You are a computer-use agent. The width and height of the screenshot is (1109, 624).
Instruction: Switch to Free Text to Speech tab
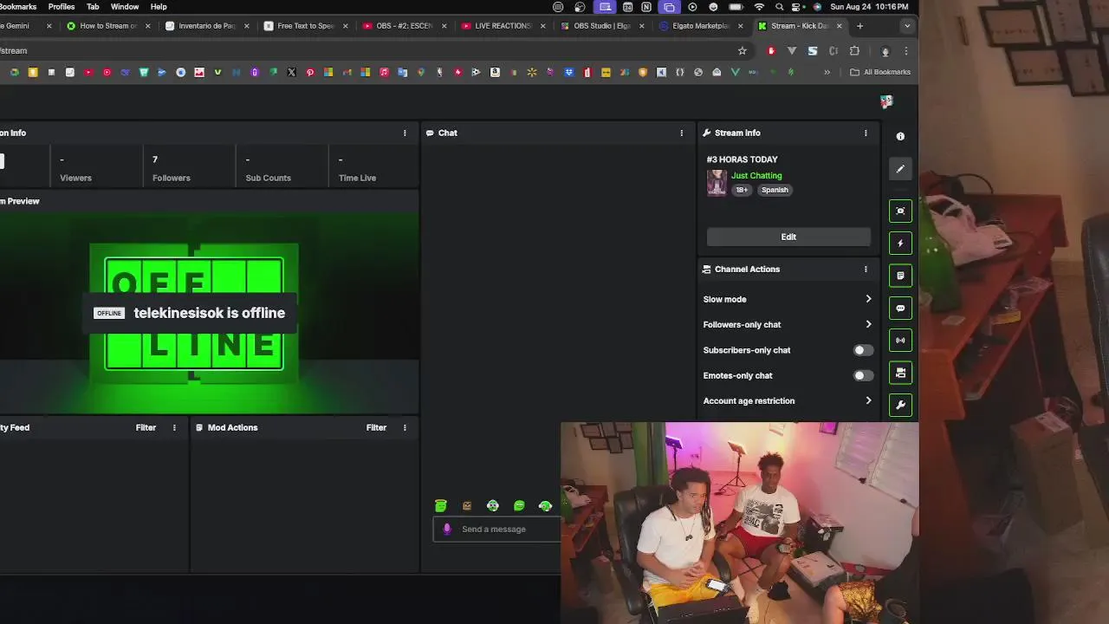[306, 26]
